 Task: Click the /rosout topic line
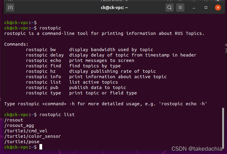[x=14, y=120]
